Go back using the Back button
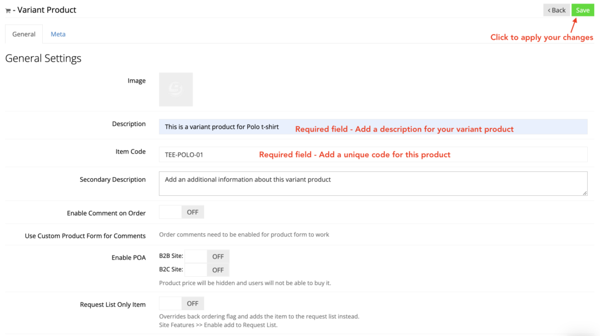 (x=556, y=10)
